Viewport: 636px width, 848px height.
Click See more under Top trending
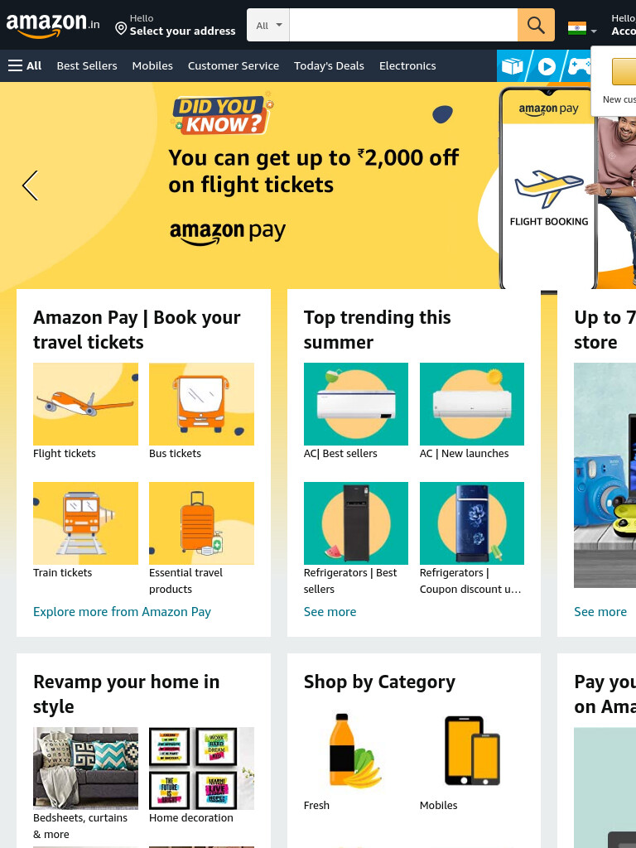point(330,612)
